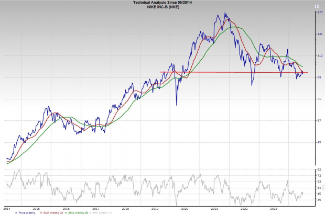The width and height of the screenshot is (325, 215).
Task: Click the NIKE INC-B (NKE) ticker title
Action: [x=162, y=7]
